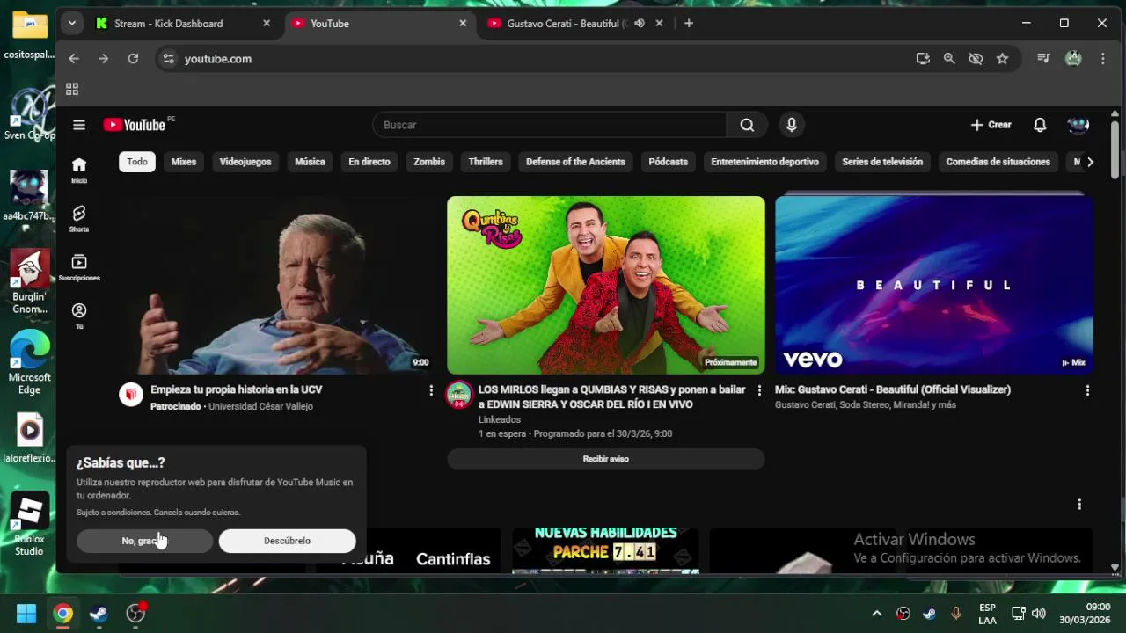Open the Chrome tab search dropdown
The width and height of the screenshot is (1126, 633).
72,24
